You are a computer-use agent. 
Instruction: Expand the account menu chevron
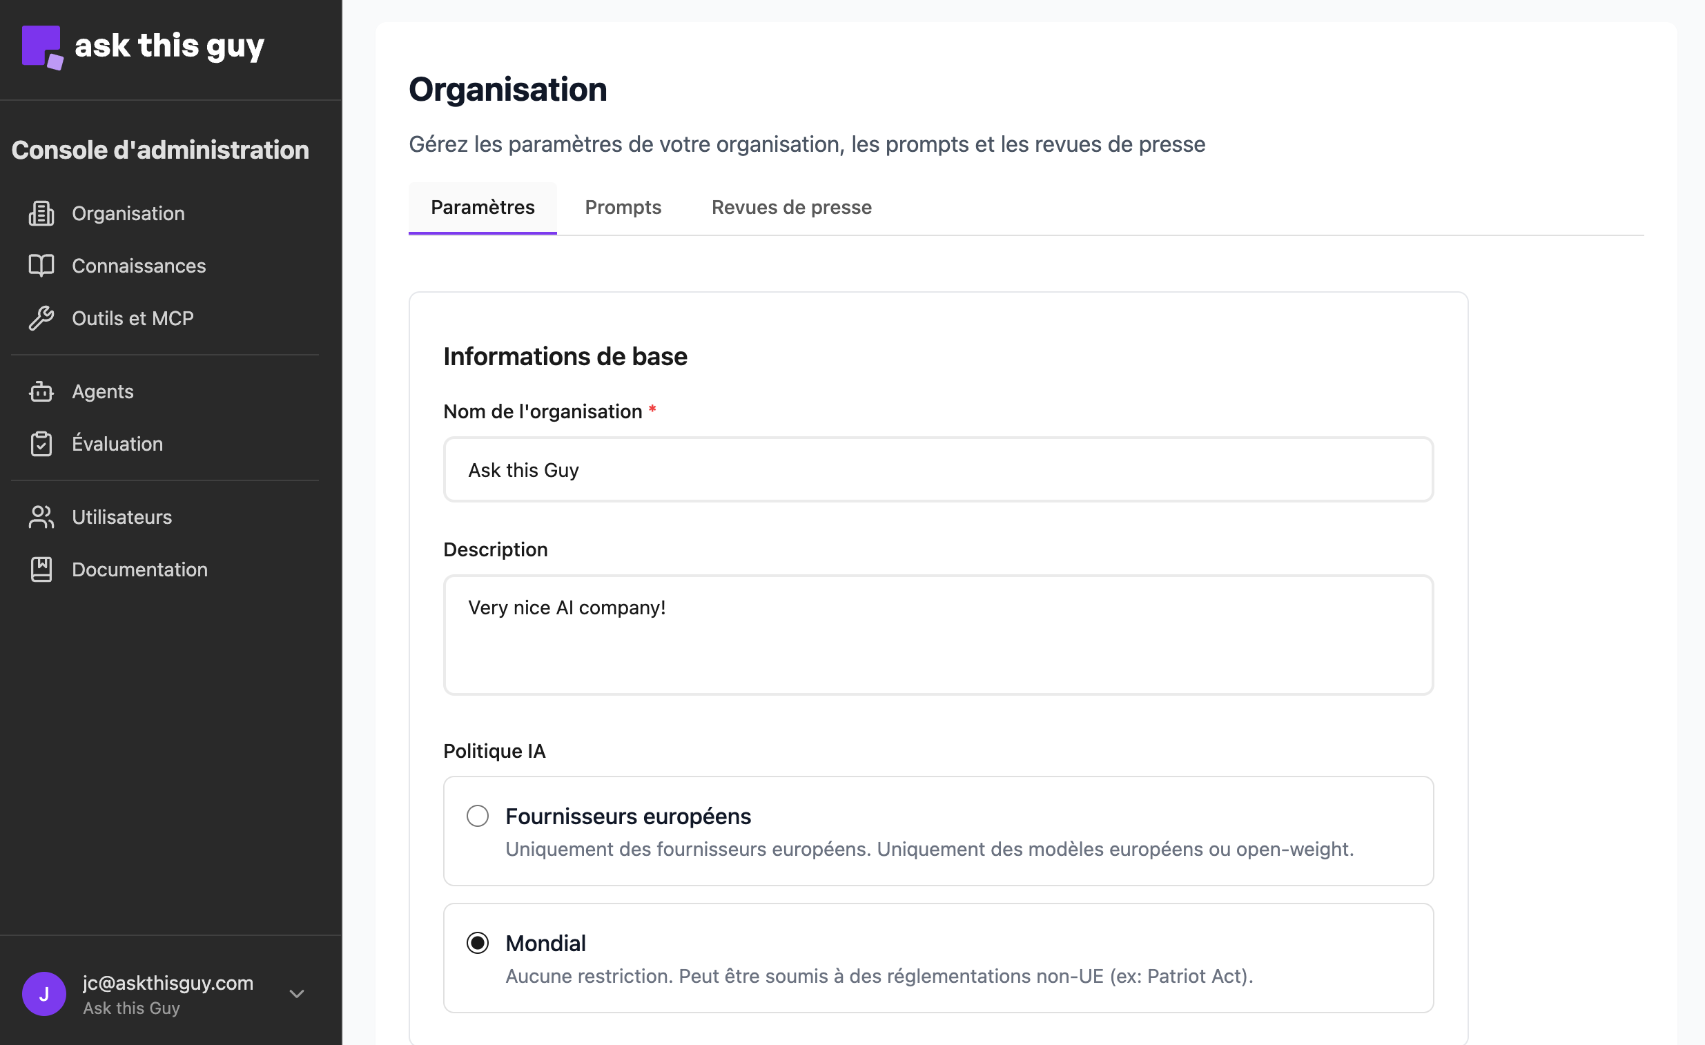click(x=296, y=993)
